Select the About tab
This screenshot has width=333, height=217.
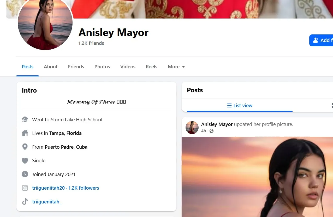tap(51, 67)
